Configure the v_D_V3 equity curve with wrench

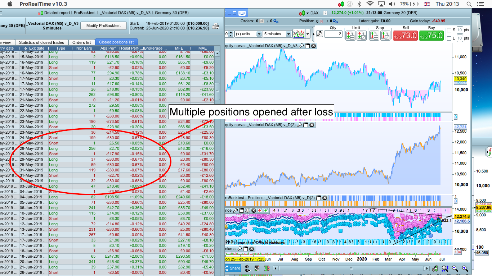click(301, 46)
